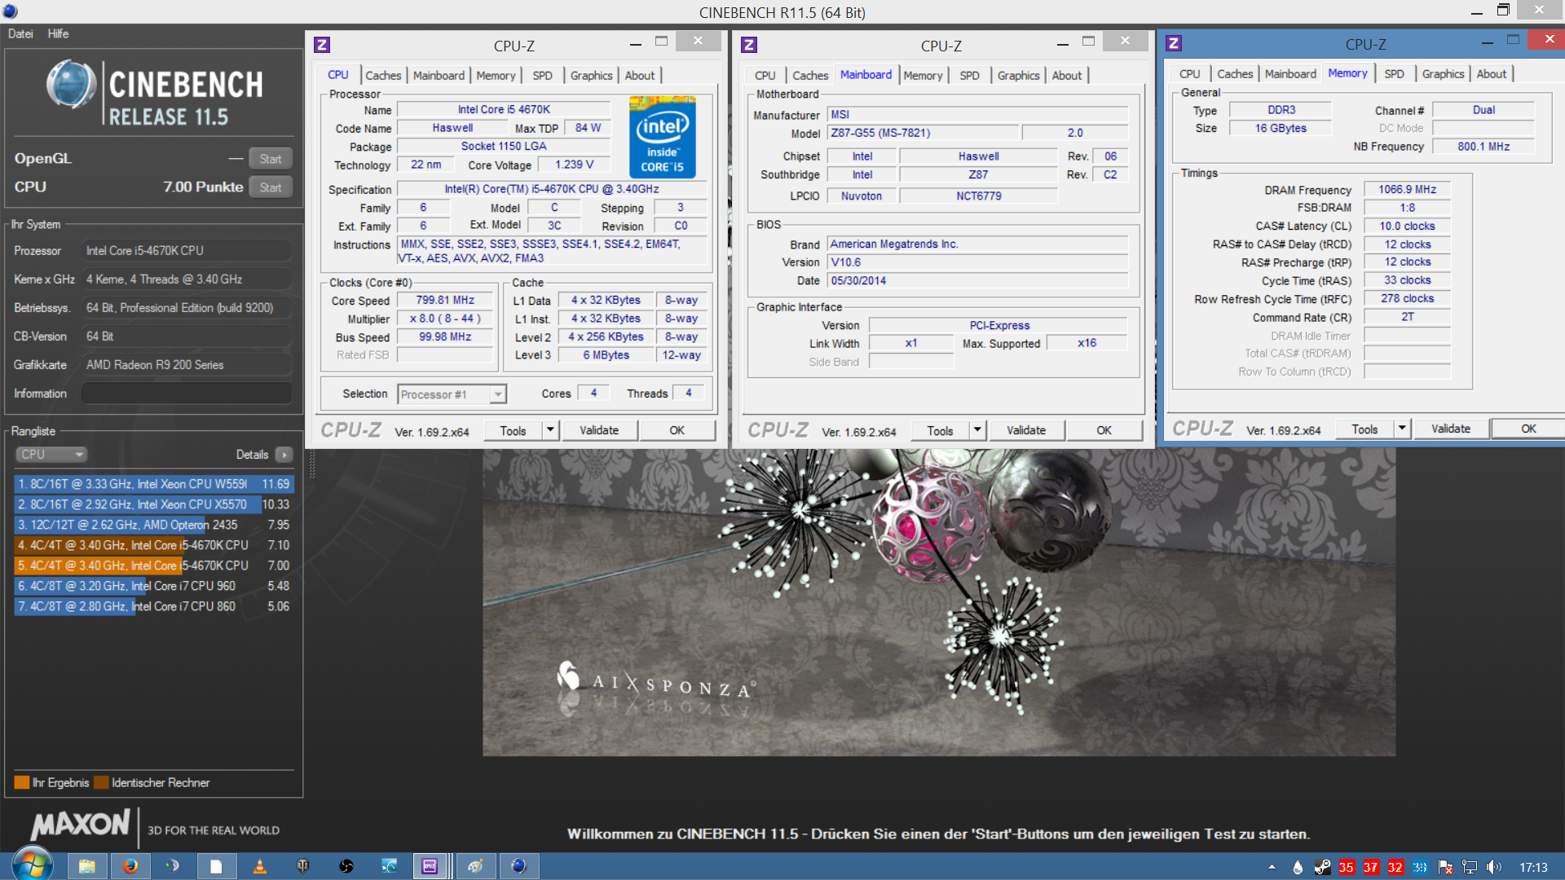The height and width of the screenshot is (880, 1565).
Task: Click the taskbar clock showing 17:13
Action: click(1533, 867)
